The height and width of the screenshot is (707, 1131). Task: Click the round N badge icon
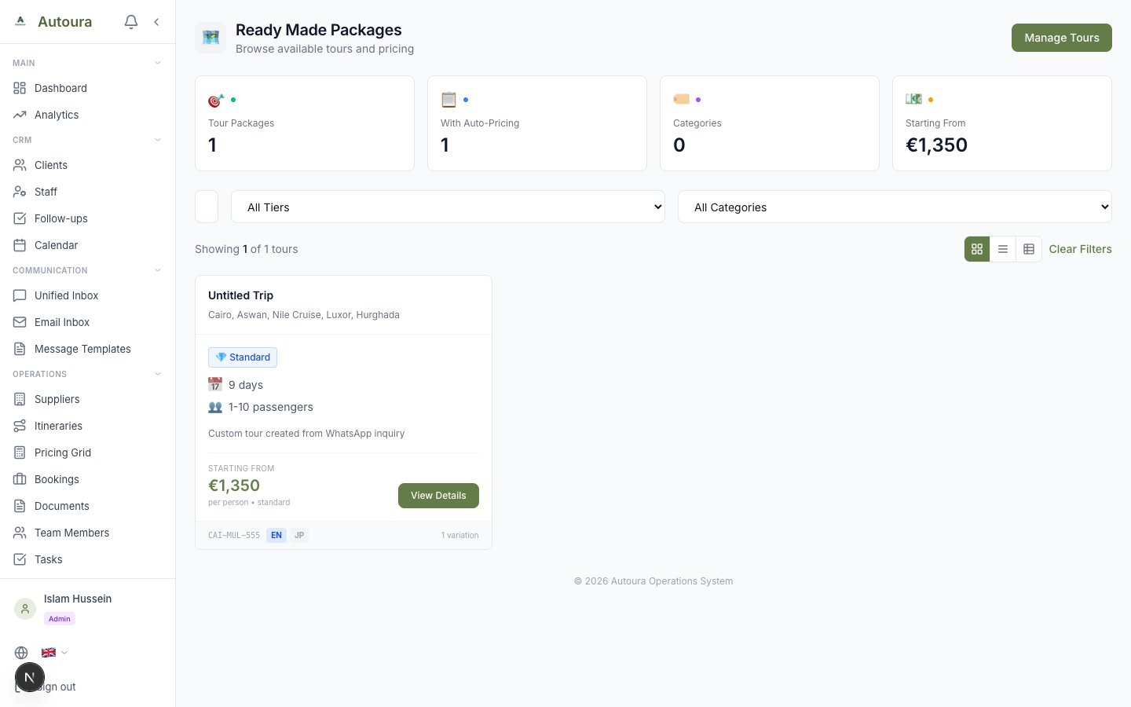click(30, 677)
